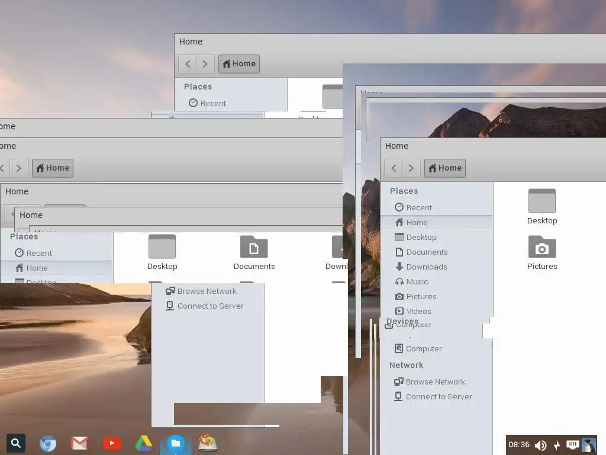Click Browse Network in the middle sidebar fragment

[201, 291]
